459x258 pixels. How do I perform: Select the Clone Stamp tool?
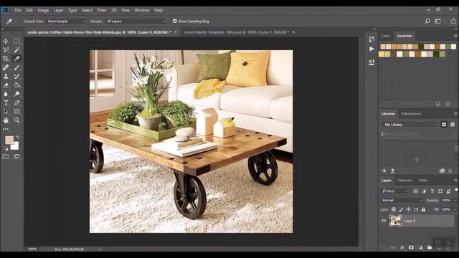pos(6,77)
